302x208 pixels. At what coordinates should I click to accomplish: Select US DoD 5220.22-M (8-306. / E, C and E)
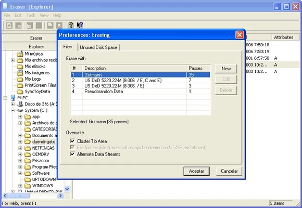[x=141, y=81]
